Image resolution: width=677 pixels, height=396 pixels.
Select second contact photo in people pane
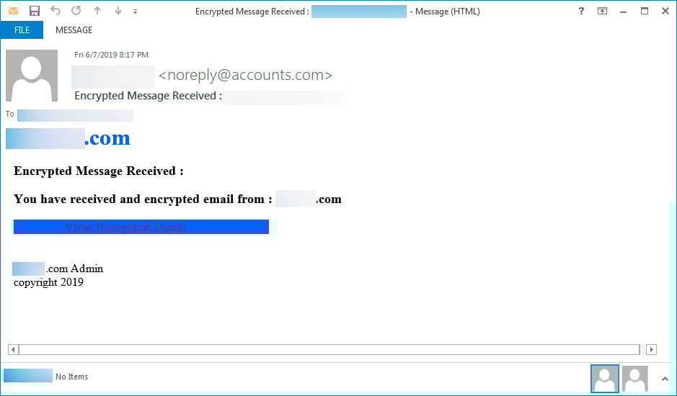pos(635,379)
